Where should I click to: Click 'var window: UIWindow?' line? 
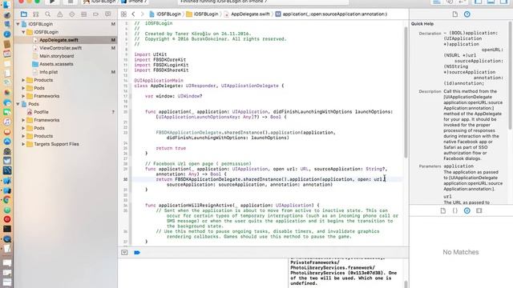(173, 96)
